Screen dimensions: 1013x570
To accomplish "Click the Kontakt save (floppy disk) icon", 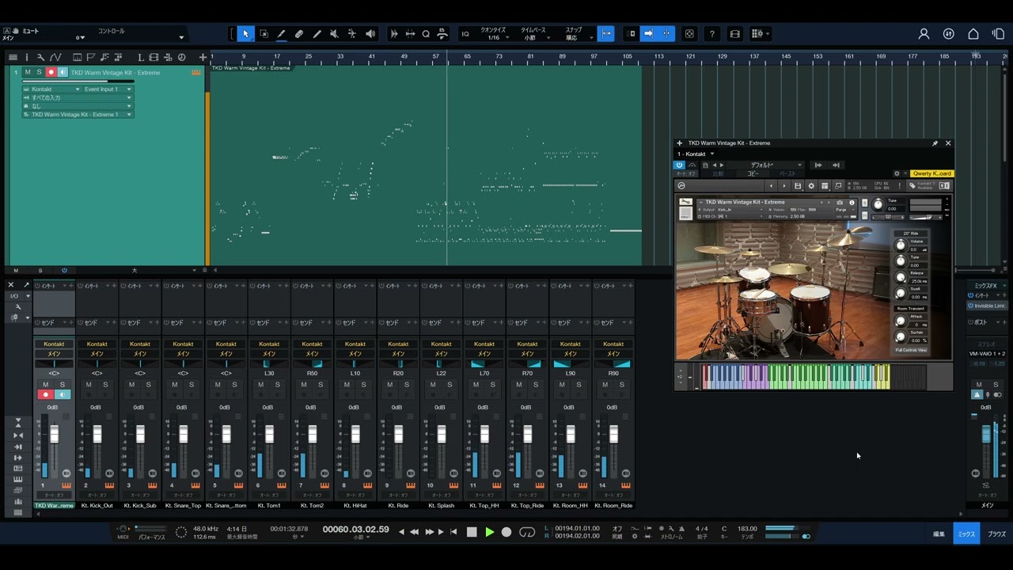I will tap(798, 186).
